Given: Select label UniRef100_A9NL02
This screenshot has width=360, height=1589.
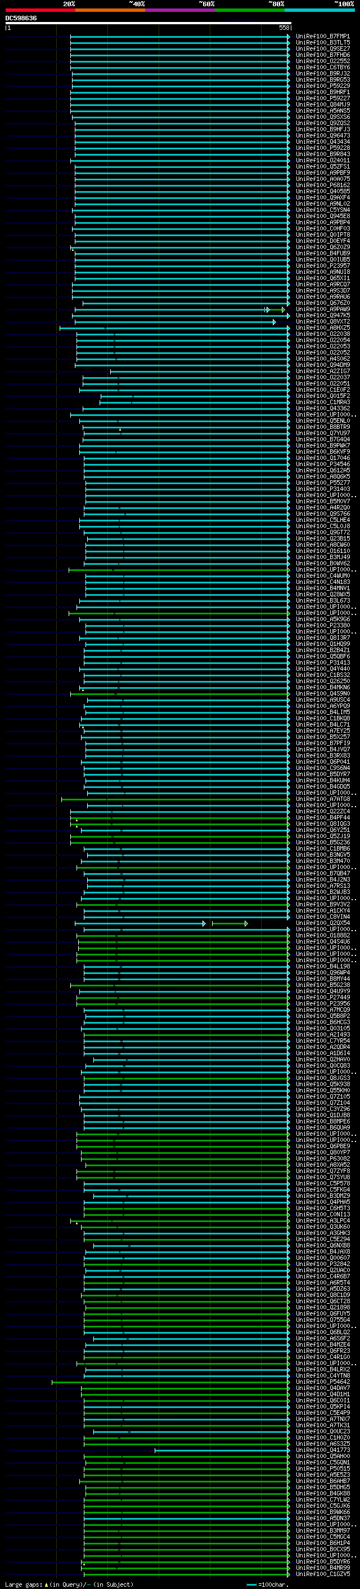Looking at the screenshot, I should point(322,203).
